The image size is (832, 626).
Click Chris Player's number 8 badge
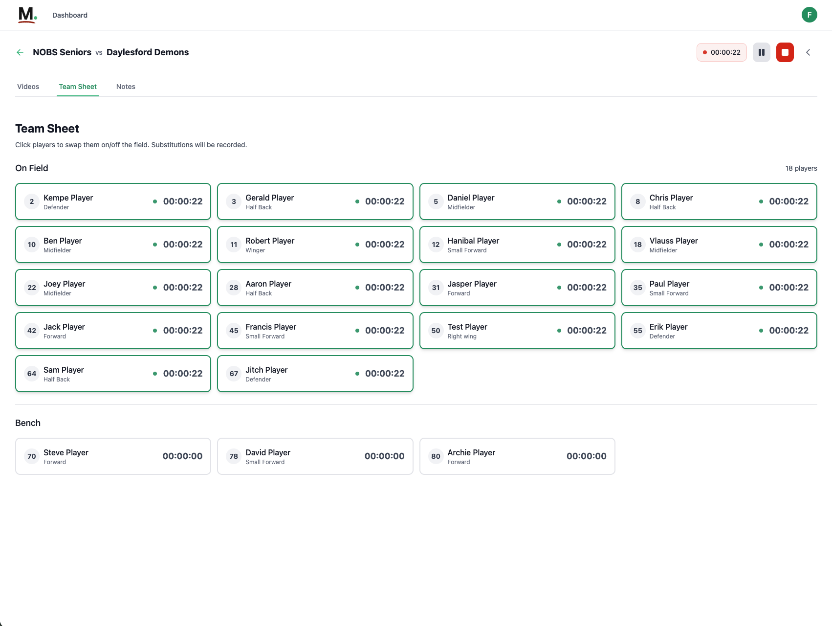point(637,201)
